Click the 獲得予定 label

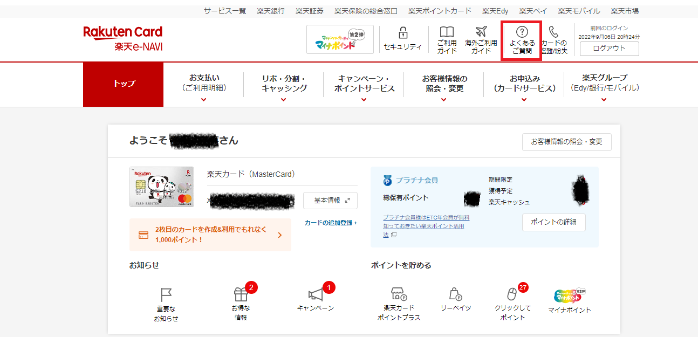pyautogui.click(x=501, y=191)
